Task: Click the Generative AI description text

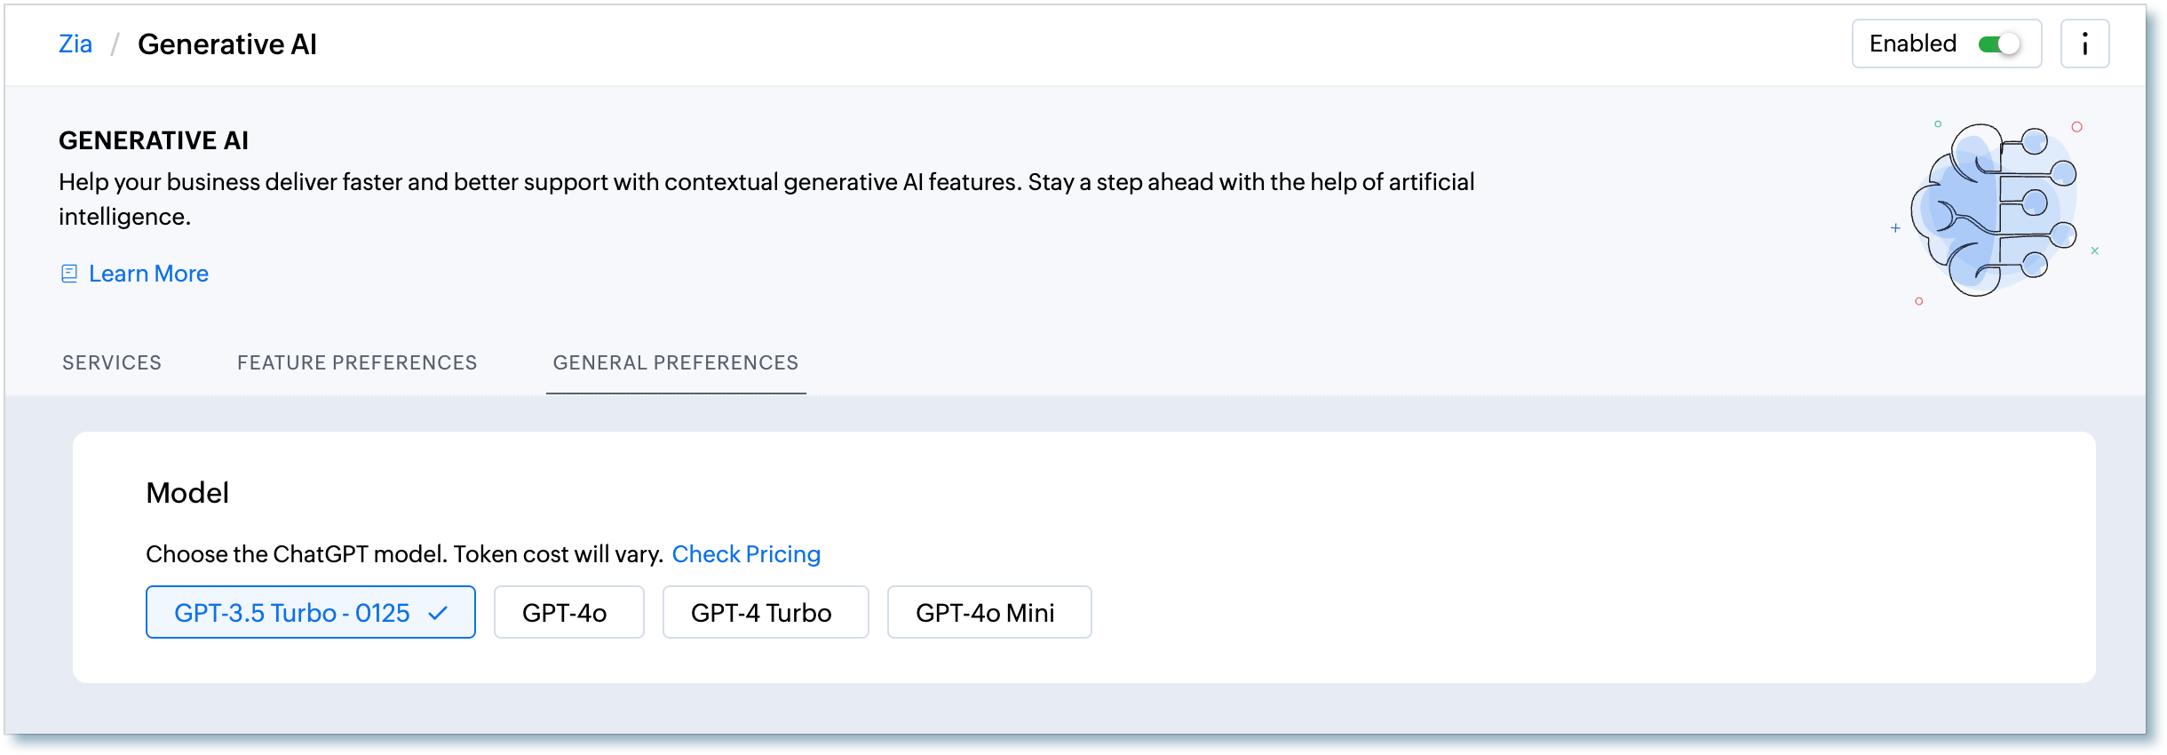Action: (x=766, y=199)
